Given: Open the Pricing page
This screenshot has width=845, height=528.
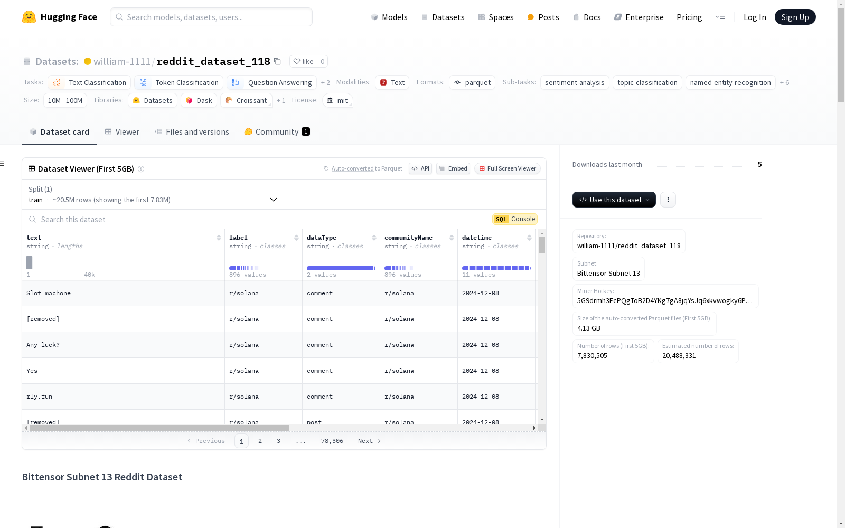Looking at the screenshot, I should [689, 17].
